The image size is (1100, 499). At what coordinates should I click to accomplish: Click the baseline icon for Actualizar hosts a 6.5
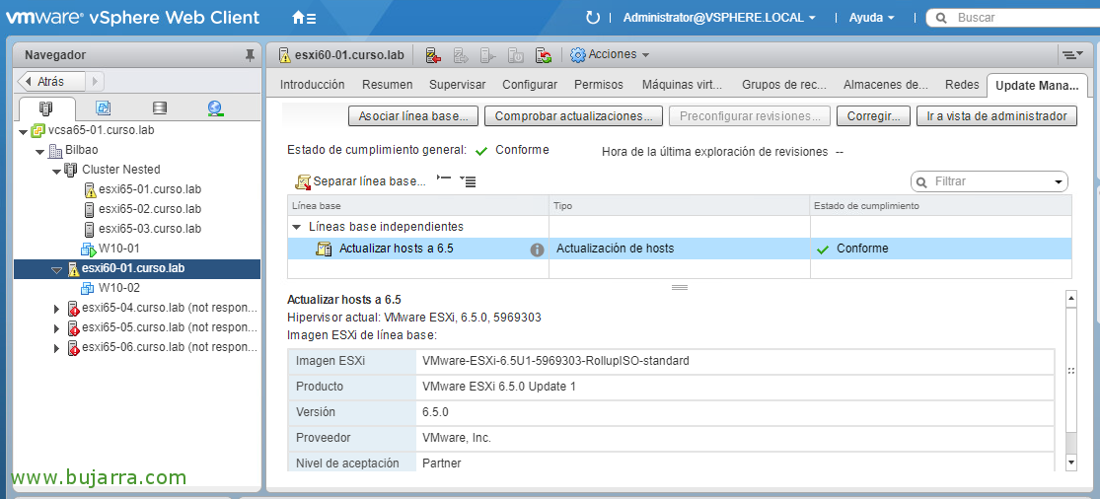tap(324, 249)
